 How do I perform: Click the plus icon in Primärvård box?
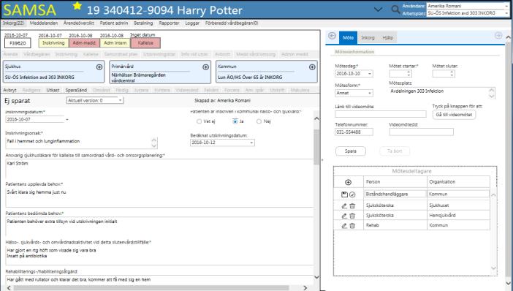pos(206,67)
